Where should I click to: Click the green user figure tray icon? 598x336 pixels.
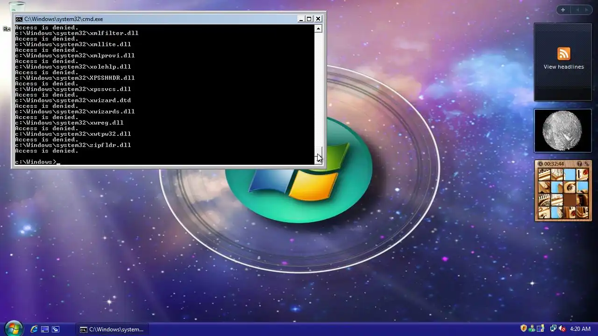tap(532, 329)
